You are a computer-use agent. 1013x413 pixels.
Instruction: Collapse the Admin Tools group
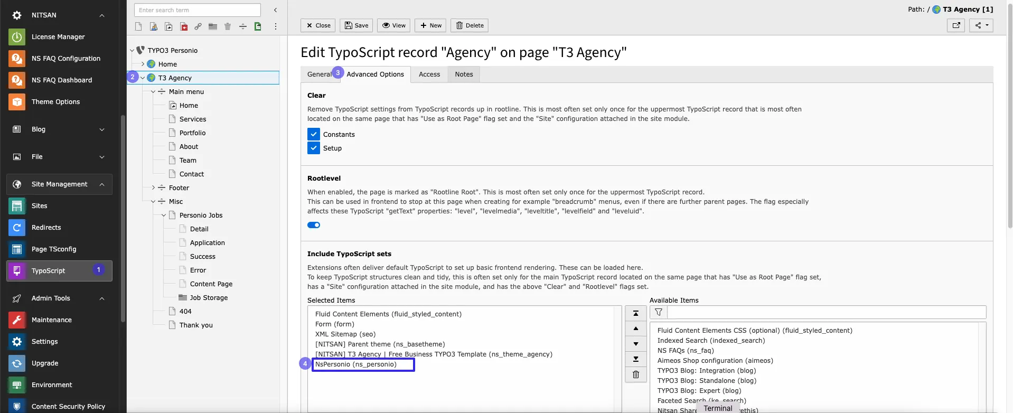click(x=102, y=298)
